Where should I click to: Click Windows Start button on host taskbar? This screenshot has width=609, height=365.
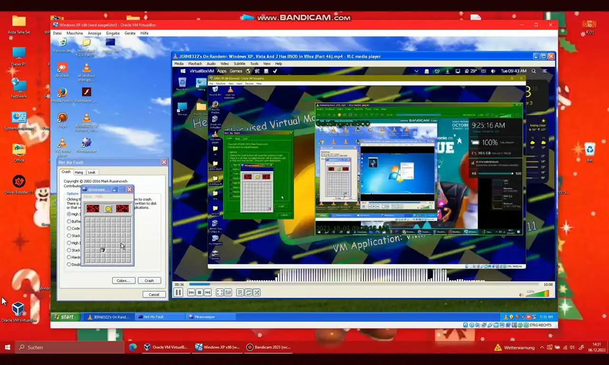coord(8,347)
